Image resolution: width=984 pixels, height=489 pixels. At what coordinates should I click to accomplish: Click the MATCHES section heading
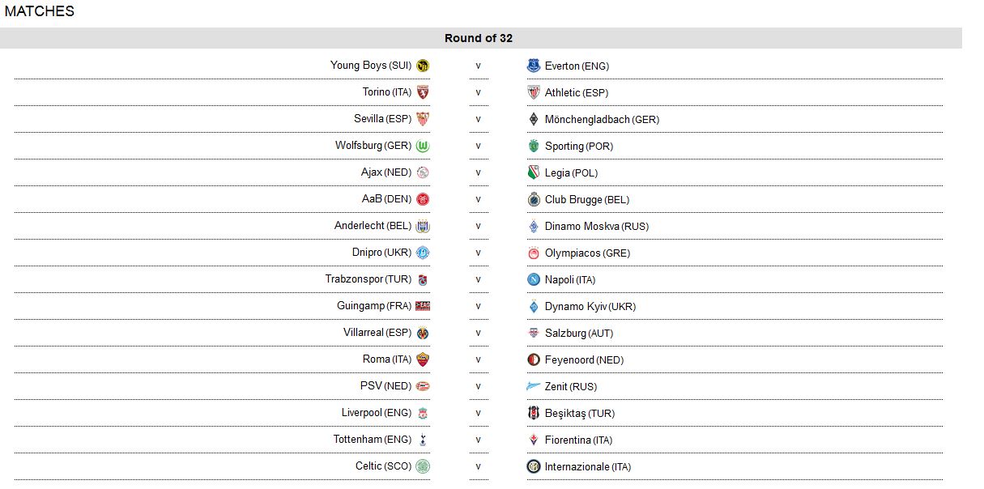click(x=39, y=11)
